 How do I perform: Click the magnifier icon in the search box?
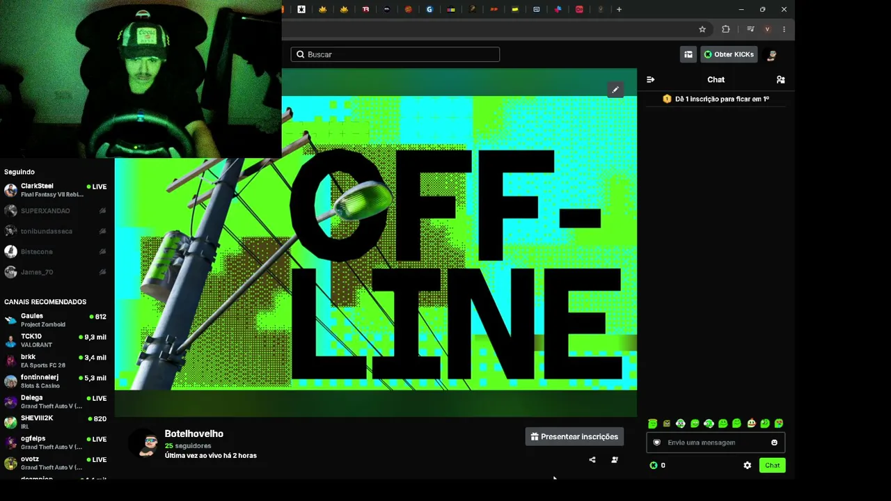pyautogui.click(x=301, y=54)
